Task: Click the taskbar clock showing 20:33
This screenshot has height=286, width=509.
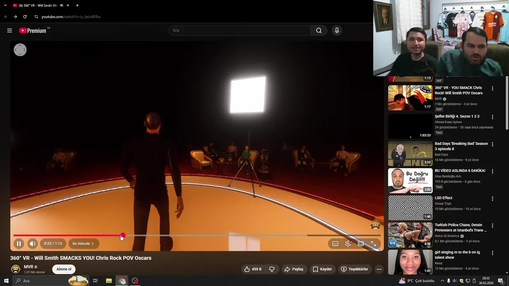Action: click(x=486, y=281)
